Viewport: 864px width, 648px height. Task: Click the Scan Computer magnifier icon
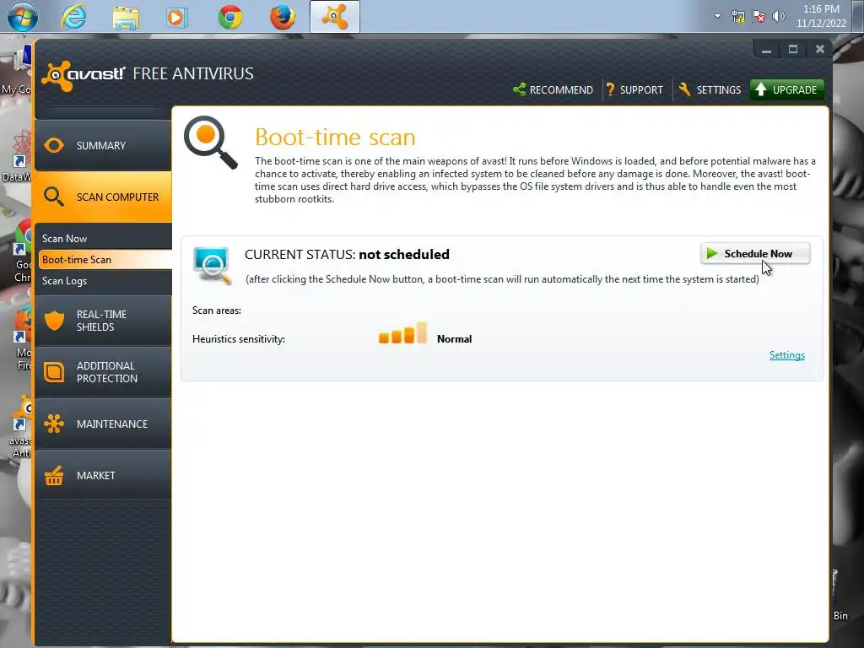tap(54, 197)
